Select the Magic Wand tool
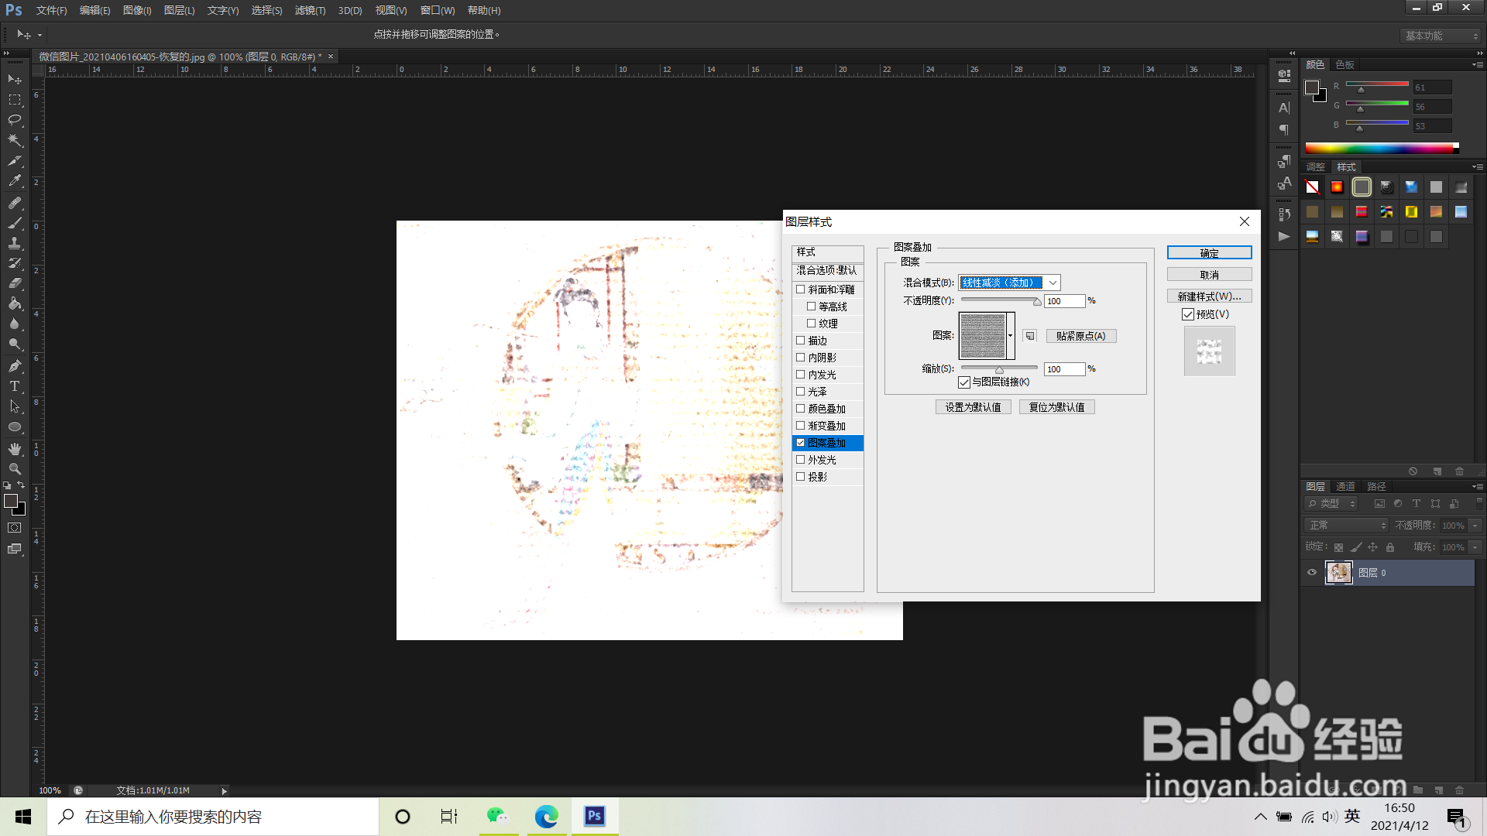This screenshot has width=1487, height=836. [x=15, y=140]
